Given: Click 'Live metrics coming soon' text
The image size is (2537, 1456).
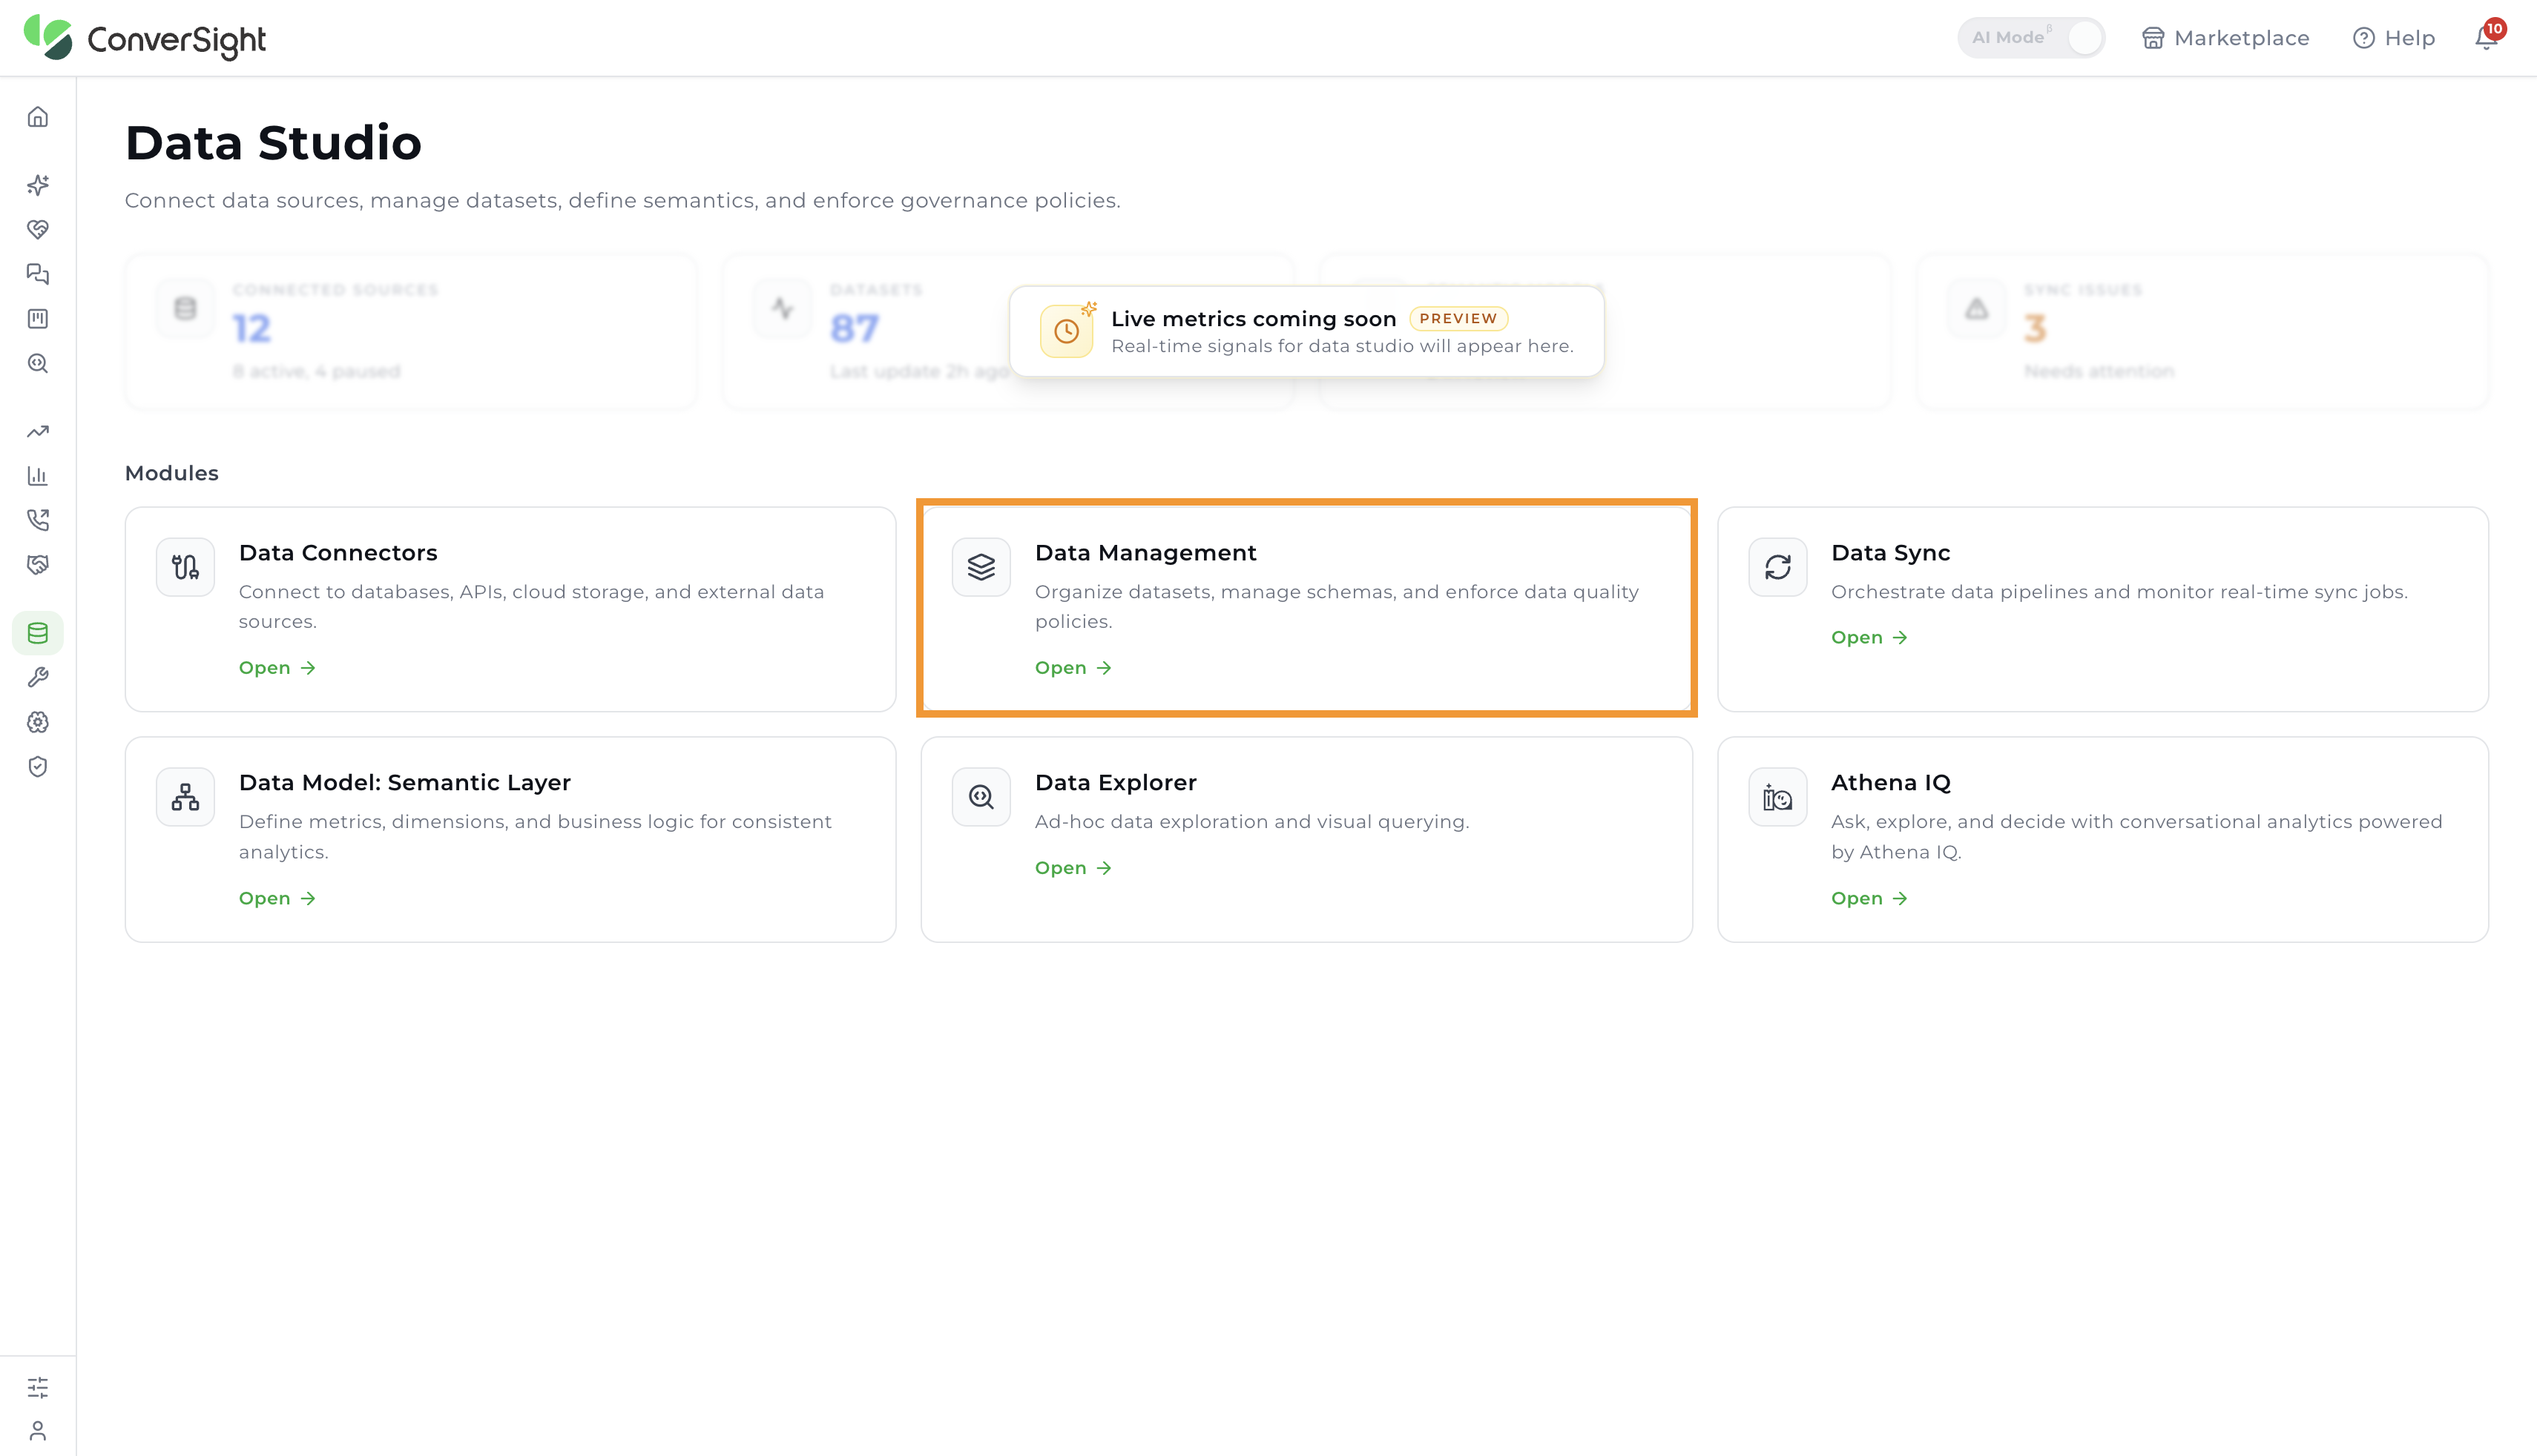Looking at the screenshot, I should 1254,319.
